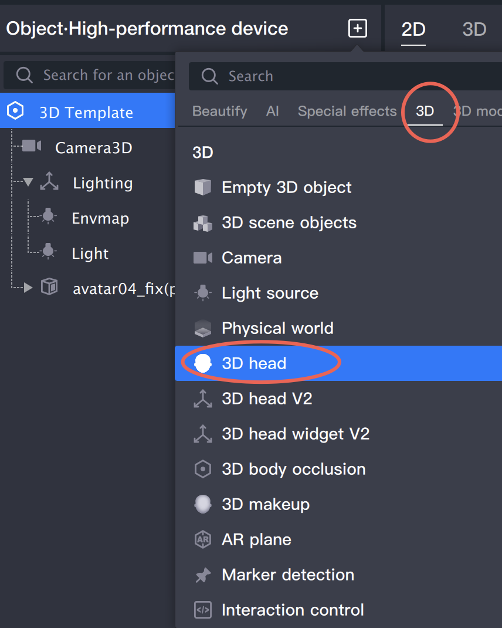Click the AR plane icon
The image size is (502, 628).
pos(202,539)
